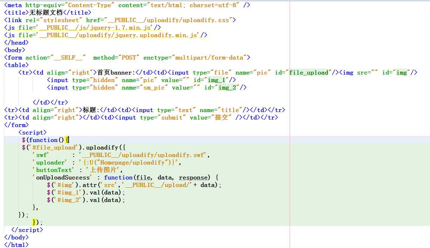Click the highlighted id value img_1
The height and width of the screenshot is (248, 430).
click(217, 80)
